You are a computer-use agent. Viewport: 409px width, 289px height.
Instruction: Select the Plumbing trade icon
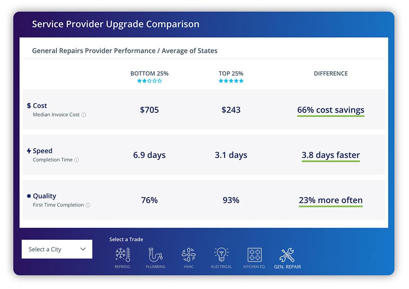coord(155,255)
